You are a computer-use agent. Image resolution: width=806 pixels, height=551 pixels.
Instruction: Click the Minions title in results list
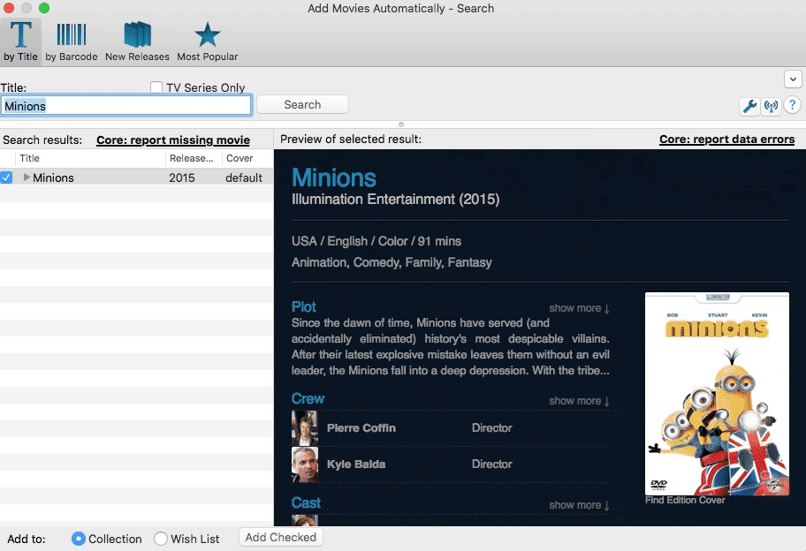coord(53,177)
